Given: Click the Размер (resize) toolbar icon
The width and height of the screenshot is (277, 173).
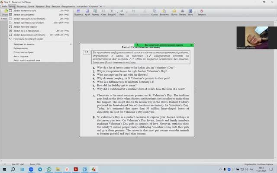Looking at the screenshot, I should [95, 11].
